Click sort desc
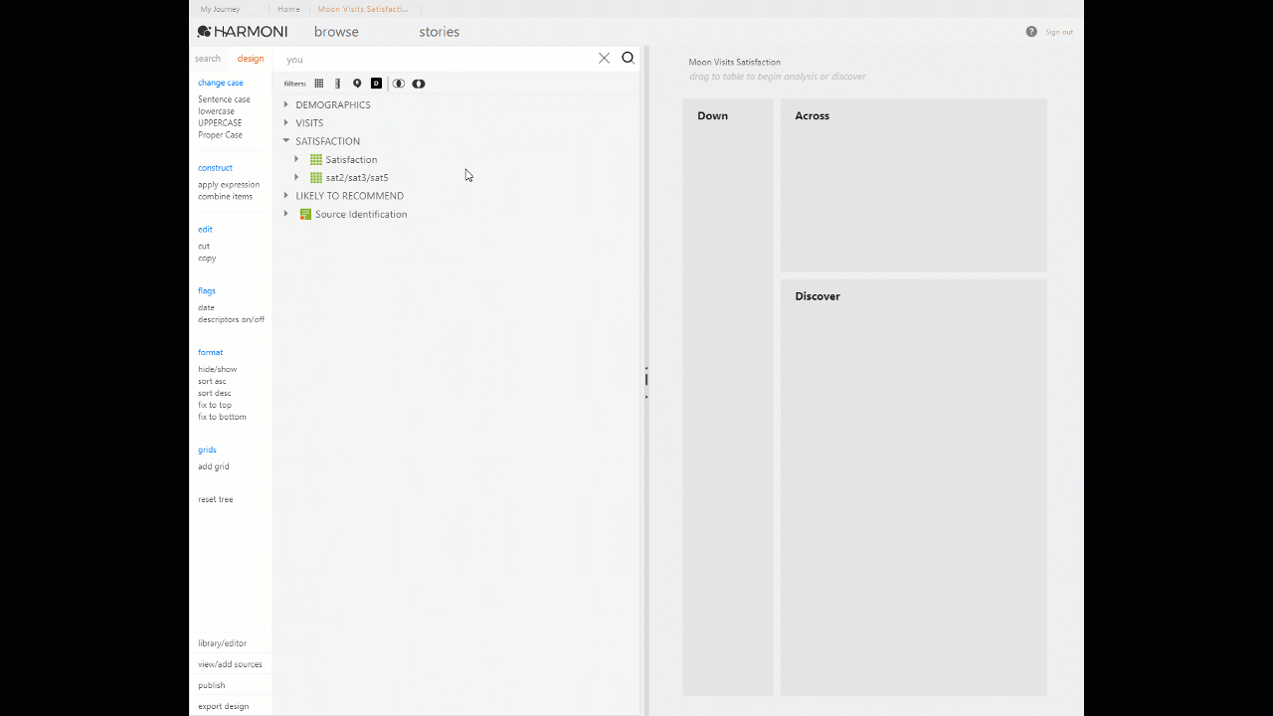The height and width of the screenshot is (716, 1273). [x=214, y=394]
